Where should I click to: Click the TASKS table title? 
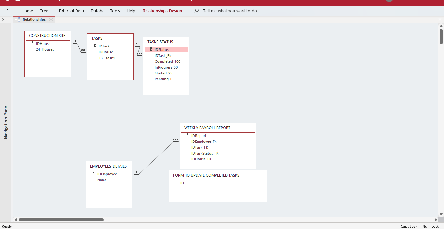(x=97, y=38)
